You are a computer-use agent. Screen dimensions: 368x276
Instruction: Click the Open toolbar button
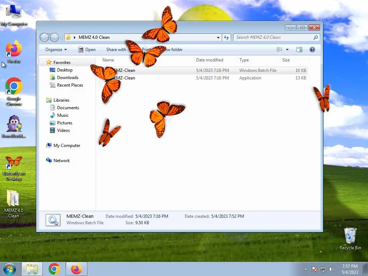point(87,50)
